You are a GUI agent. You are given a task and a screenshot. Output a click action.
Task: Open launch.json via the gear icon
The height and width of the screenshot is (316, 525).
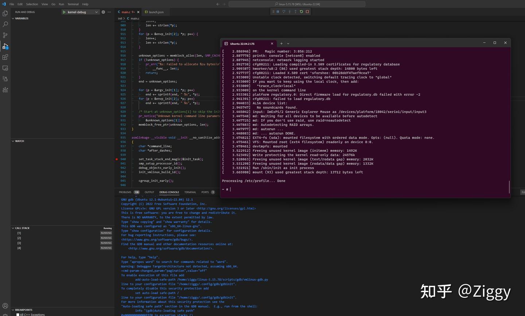103,12
